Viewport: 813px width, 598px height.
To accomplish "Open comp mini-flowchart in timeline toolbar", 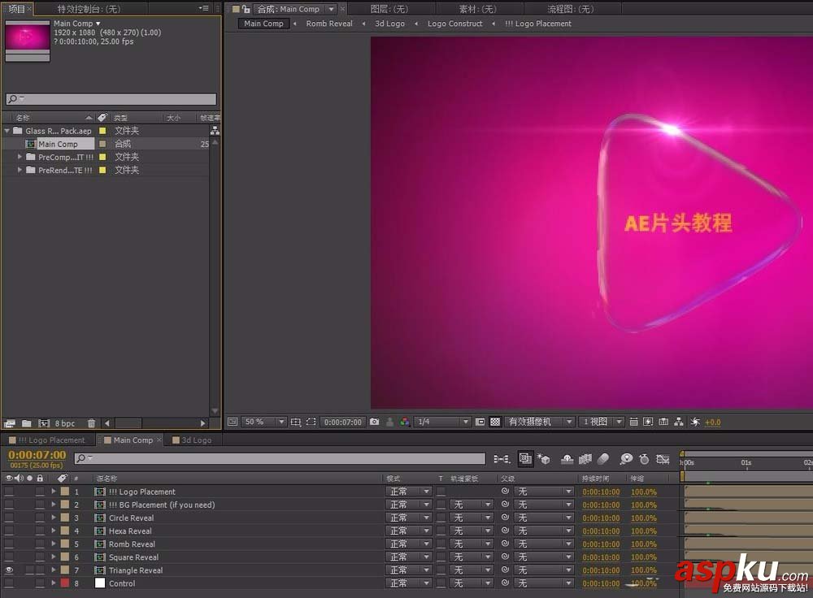I will coord(502,458).
